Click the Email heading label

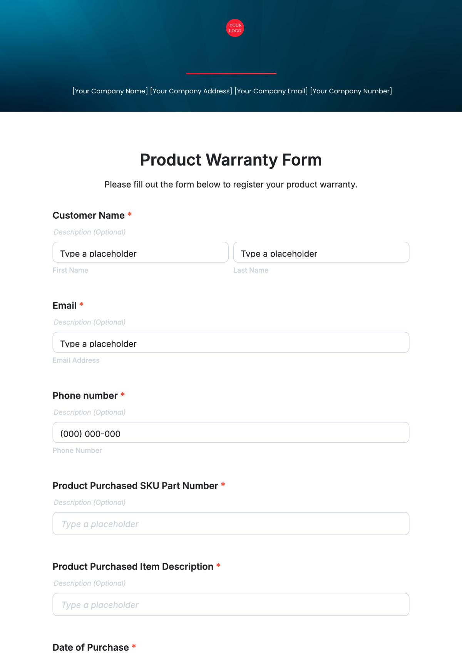(x=65, y=306)
